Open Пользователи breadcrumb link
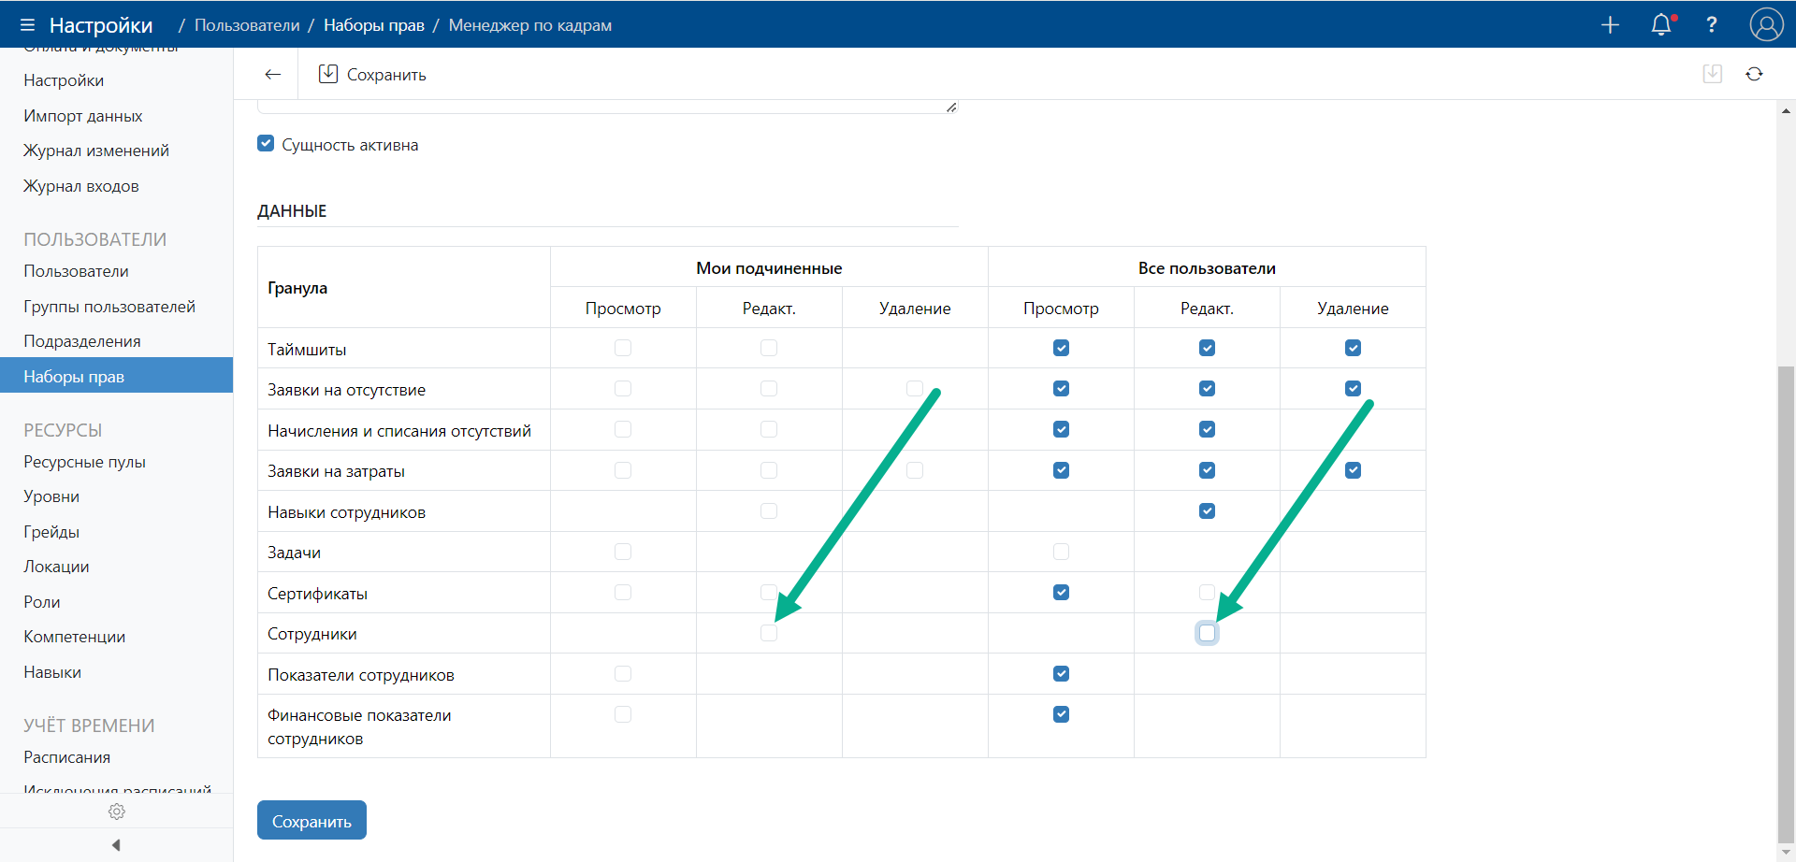This screenshot has width=1796, height=862. (247, 25)
